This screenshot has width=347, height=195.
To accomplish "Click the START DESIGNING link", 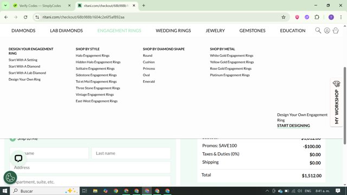I will (x=293, y=126).
